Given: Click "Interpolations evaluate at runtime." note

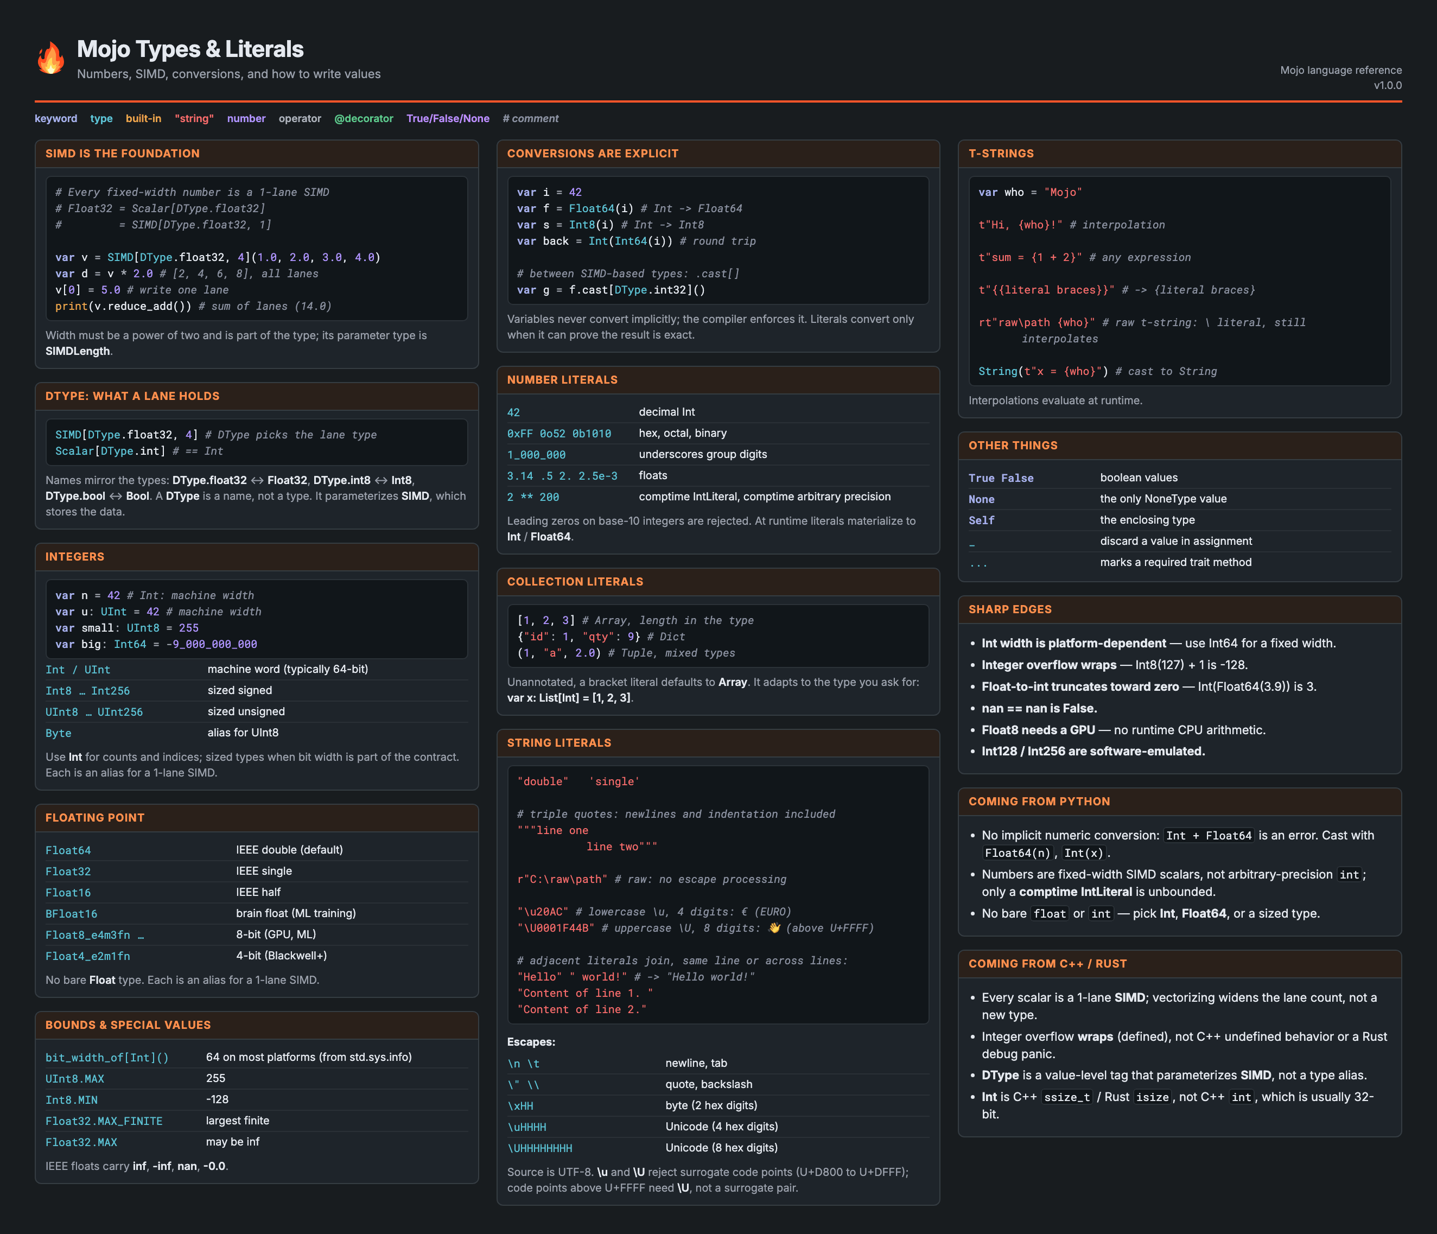Looking at the screenshot, I should [1056, 401].
